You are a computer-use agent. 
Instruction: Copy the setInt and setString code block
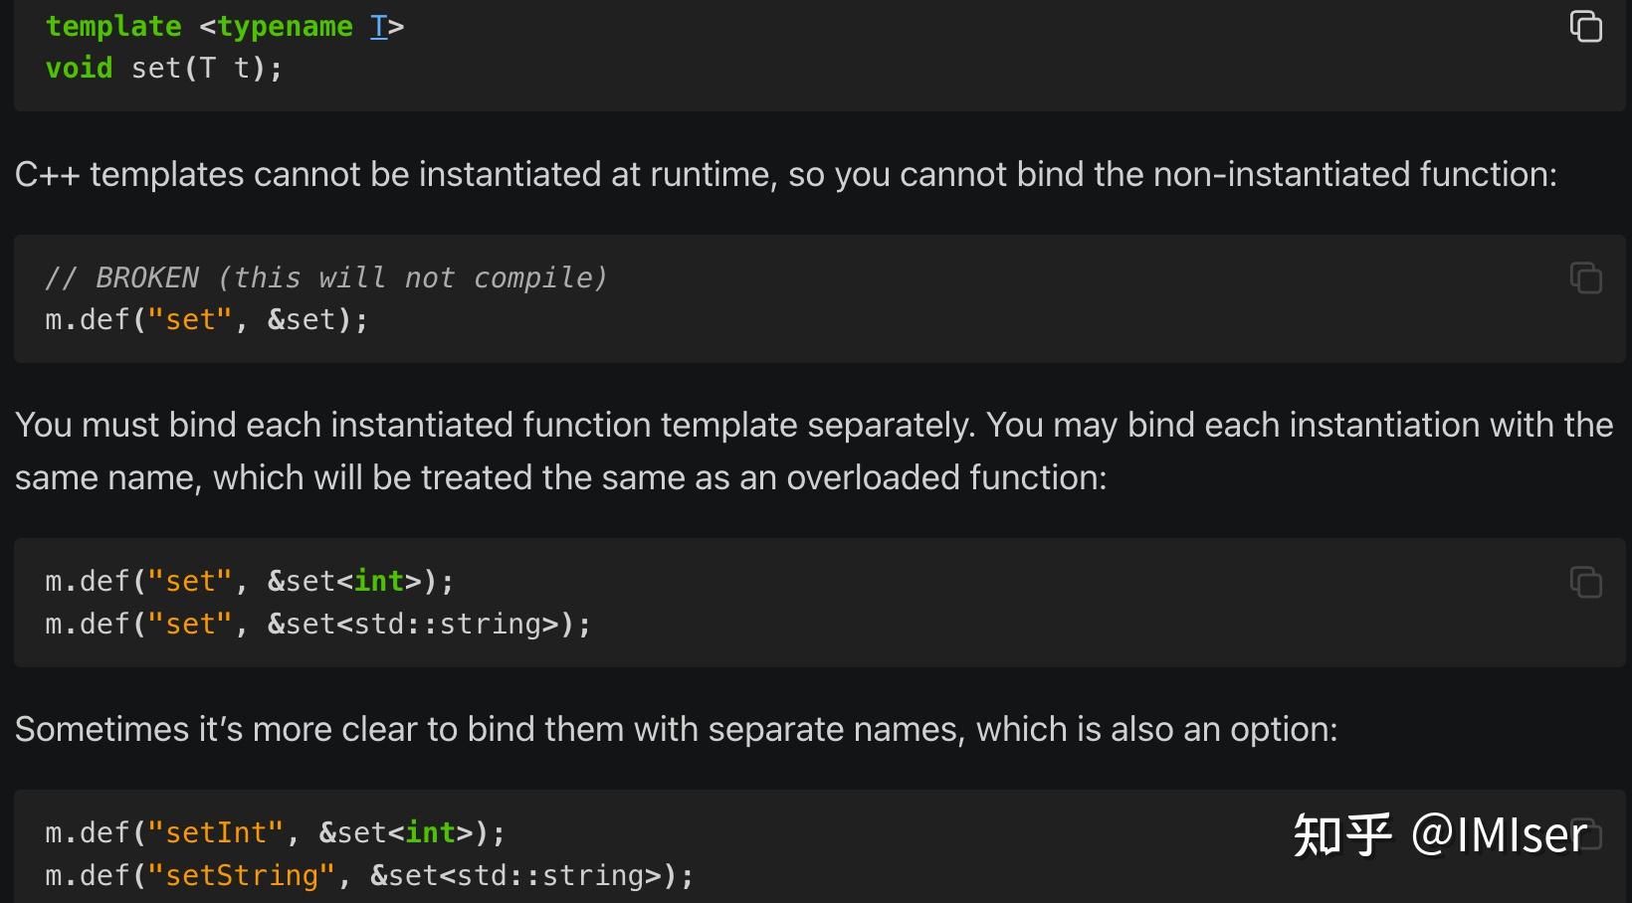point(1588,833)
